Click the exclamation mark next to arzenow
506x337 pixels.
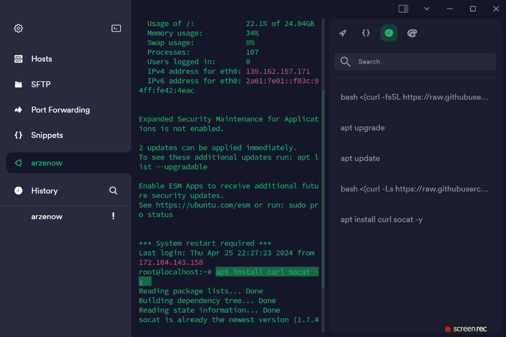pyautogui.click(x=113, y=216)
